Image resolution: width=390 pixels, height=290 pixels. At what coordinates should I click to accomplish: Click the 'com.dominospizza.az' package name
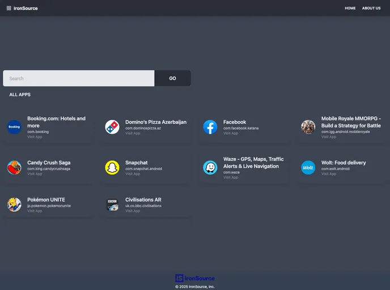pyautogui.click(x=143, y=128)
